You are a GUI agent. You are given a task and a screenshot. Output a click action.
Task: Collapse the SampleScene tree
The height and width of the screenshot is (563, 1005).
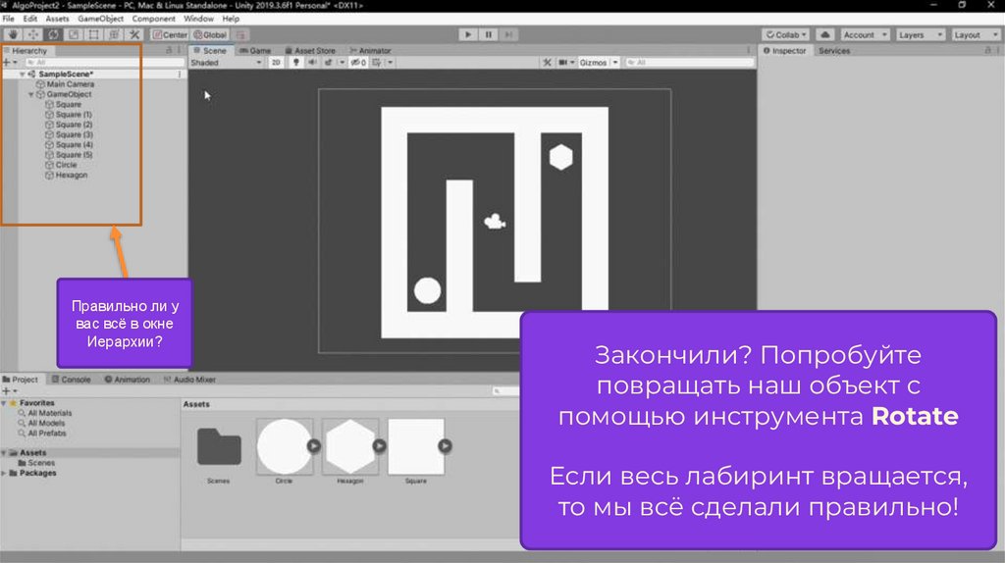click(x=23, y=75)
